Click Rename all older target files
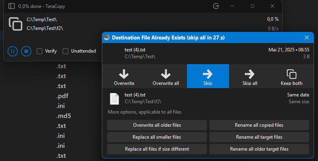 (x=259, y=149)
